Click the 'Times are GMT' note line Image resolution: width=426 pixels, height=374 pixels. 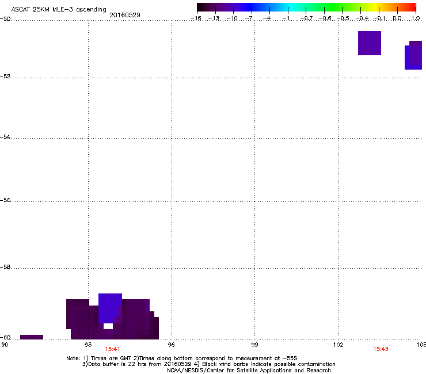pos(182,358)
